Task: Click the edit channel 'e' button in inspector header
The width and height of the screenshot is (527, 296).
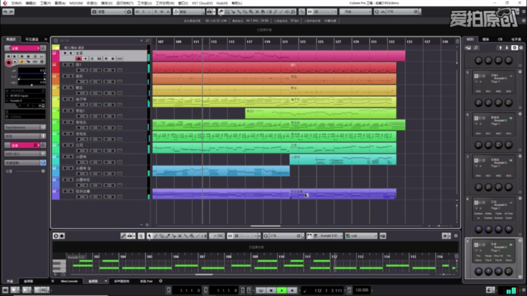Action: [43, 48]
